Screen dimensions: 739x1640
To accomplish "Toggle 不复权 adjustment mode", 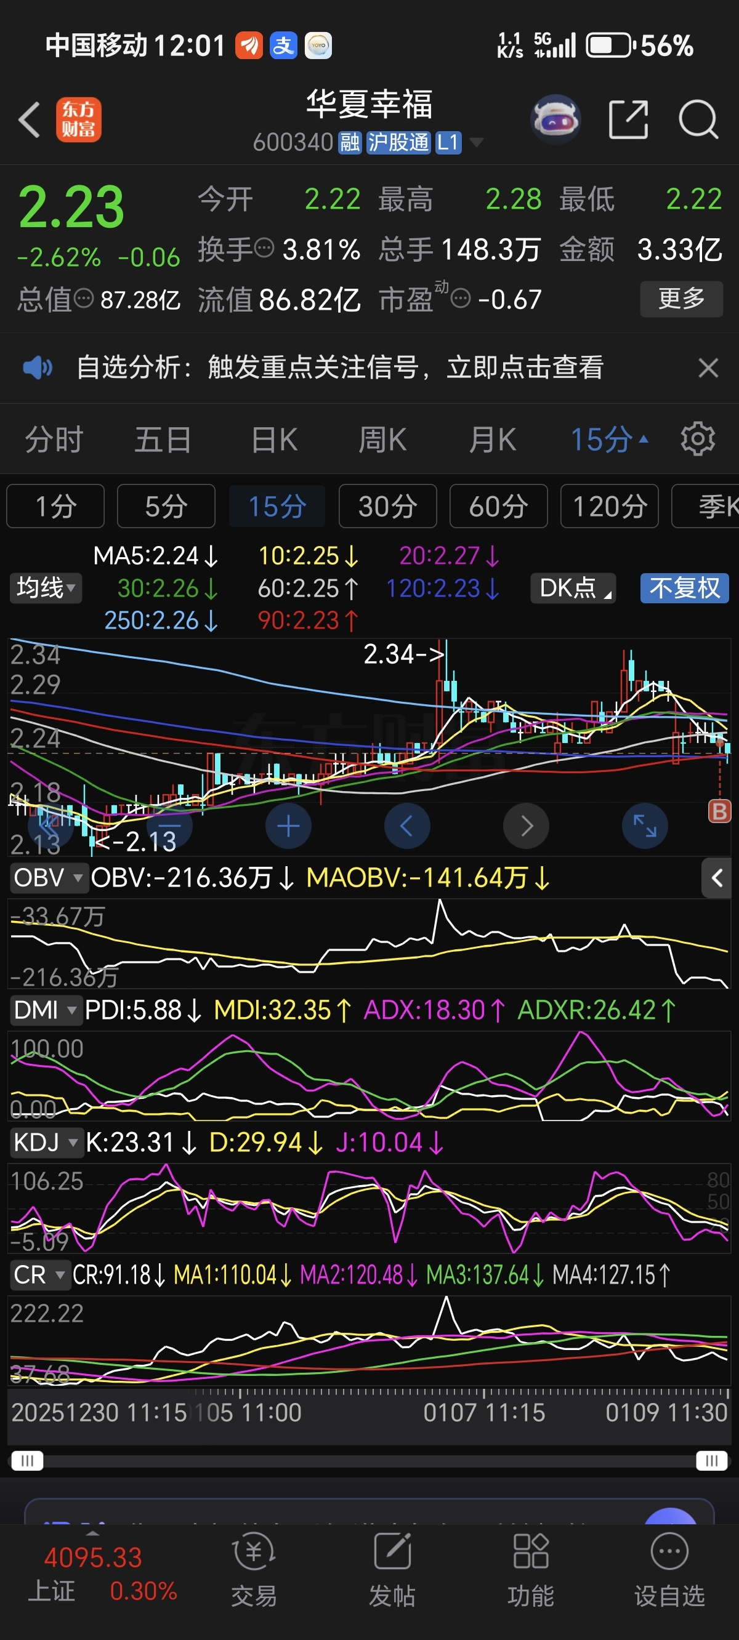I will [684, 588].
